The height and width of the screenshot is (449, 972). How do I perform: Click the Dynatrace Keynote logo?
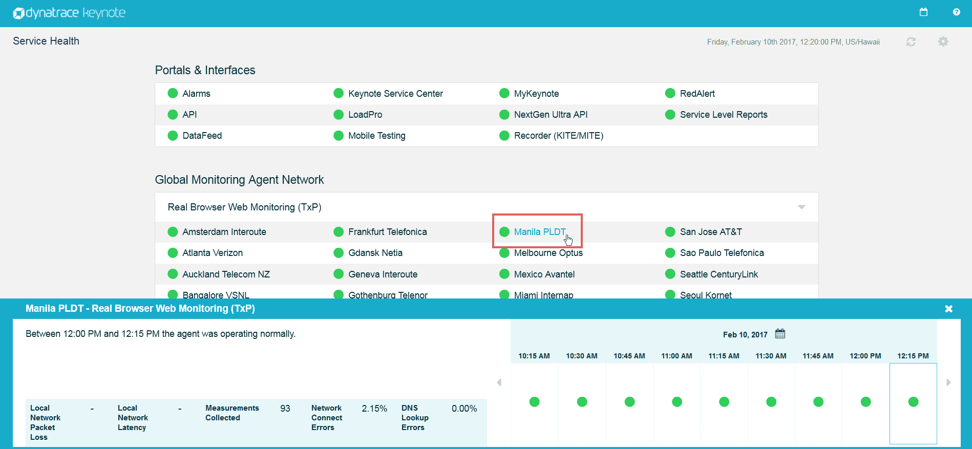pos(69,13)
